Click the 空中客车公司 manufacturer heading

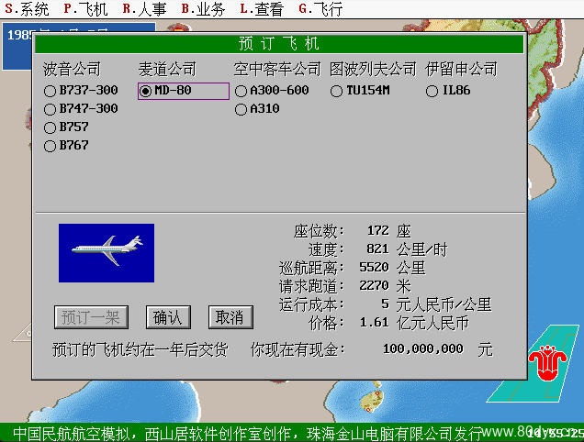277,69
